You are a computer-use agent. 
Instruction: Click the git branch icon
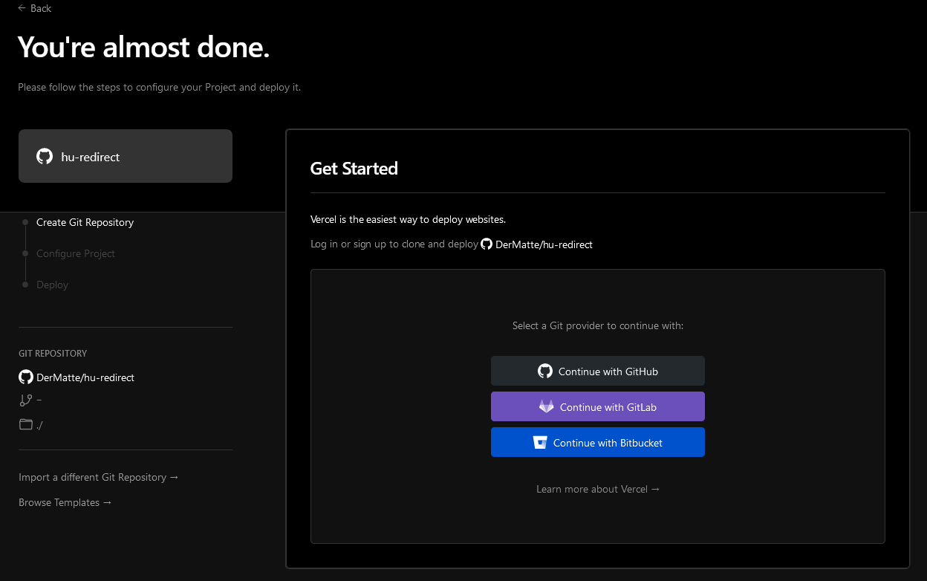(25, 400)
